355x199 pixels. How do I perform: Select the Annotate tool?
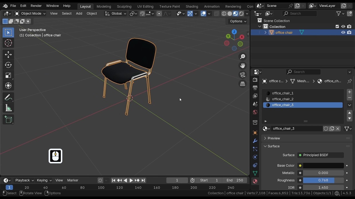[8, 98]
